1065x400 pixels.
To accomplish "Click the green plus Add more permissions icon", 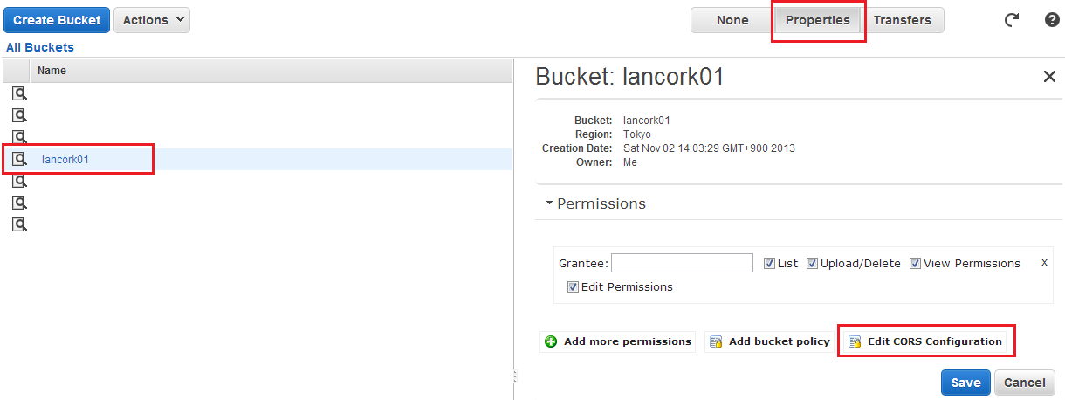I will coord(551,341).
